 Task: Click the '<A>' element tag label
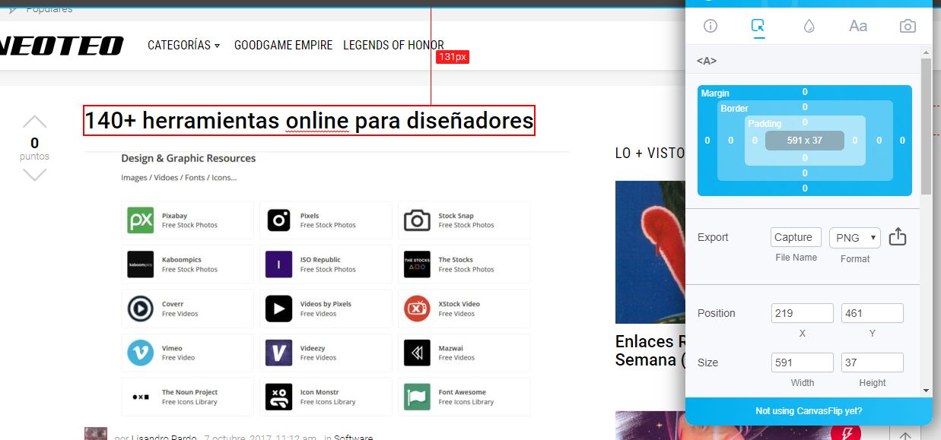click(x=707, y=61)
